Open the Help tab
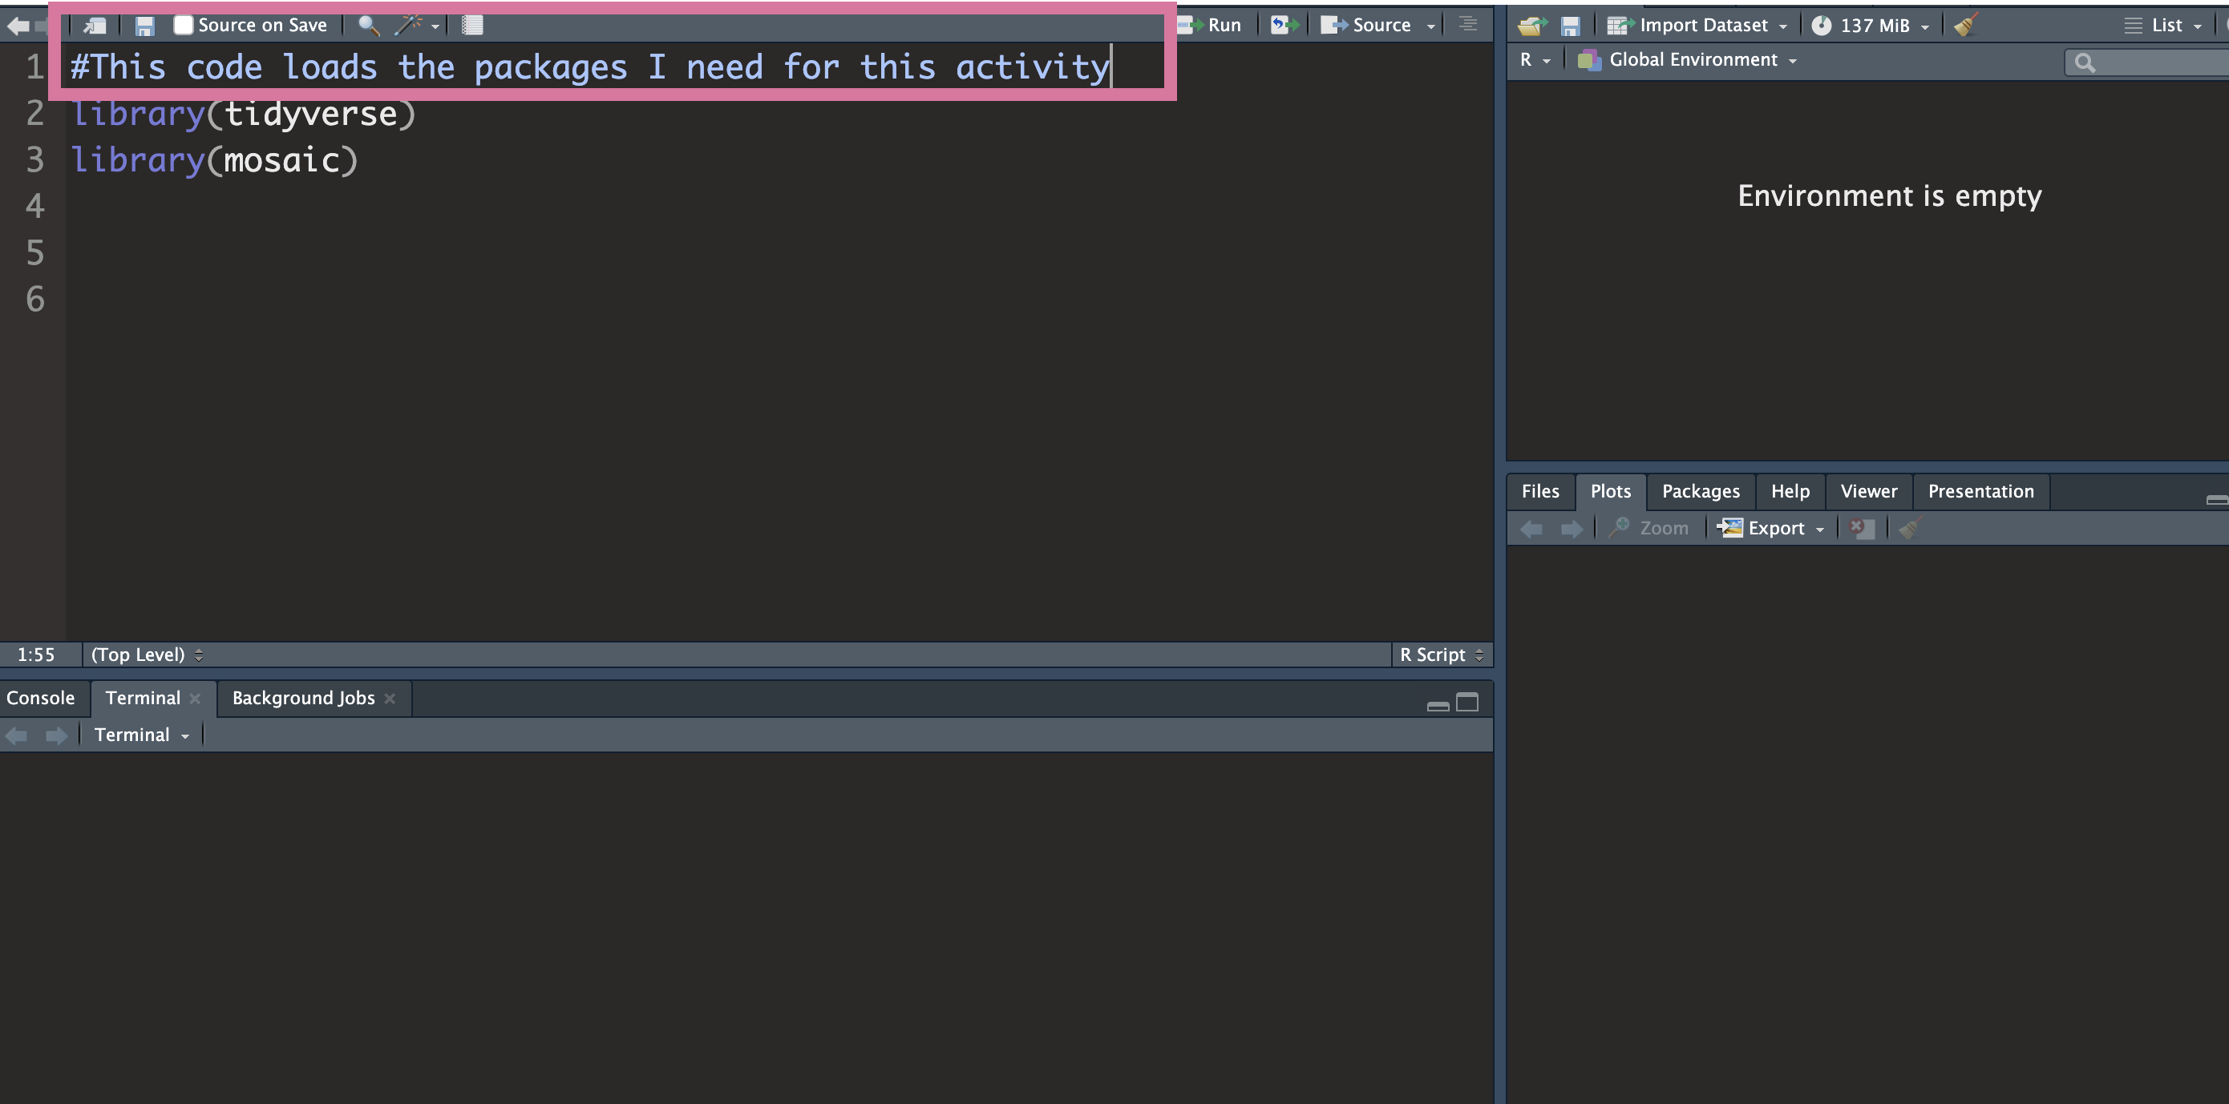The image size is (2229, 1104). point(1790,491)
